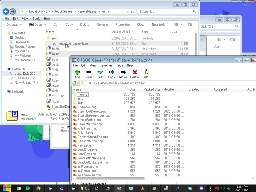Click the Move icon in 7-Zip toolbar
Image resolution: width=256 pixels, height=192 pixels.
tap(123, 72)
